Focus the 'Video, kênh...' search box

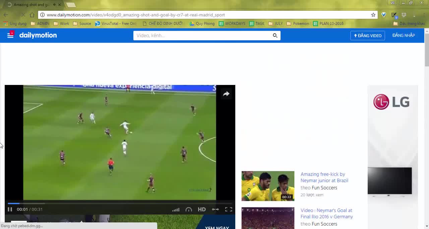[x=202, y=36]
